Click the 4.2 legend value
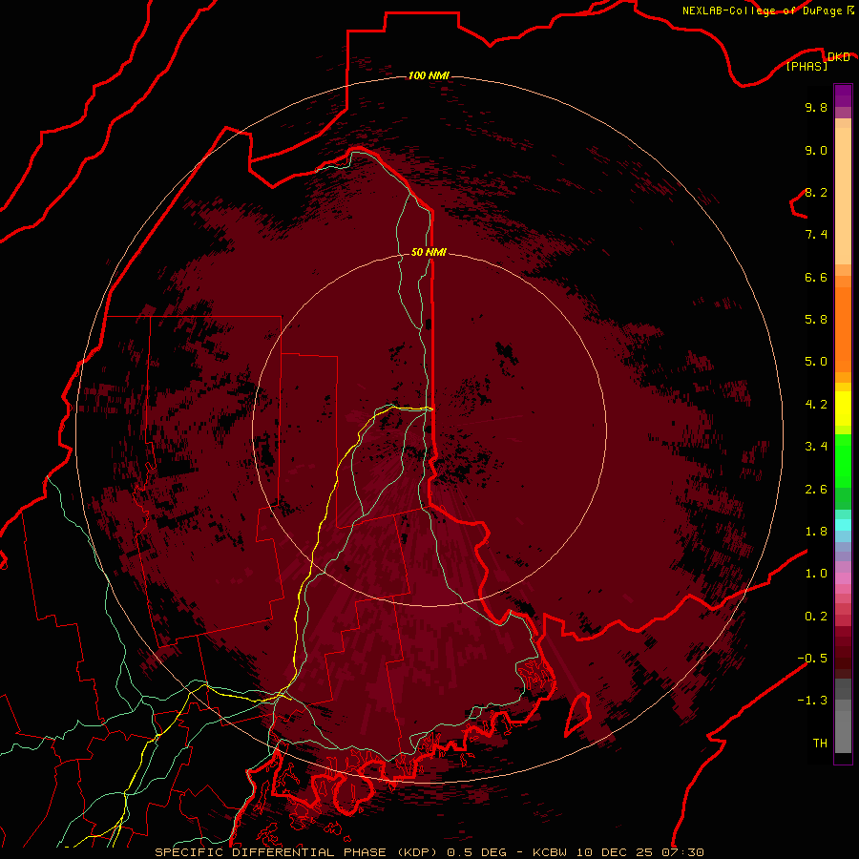Screen dimensions: 859x859 [x=816, y=405]
